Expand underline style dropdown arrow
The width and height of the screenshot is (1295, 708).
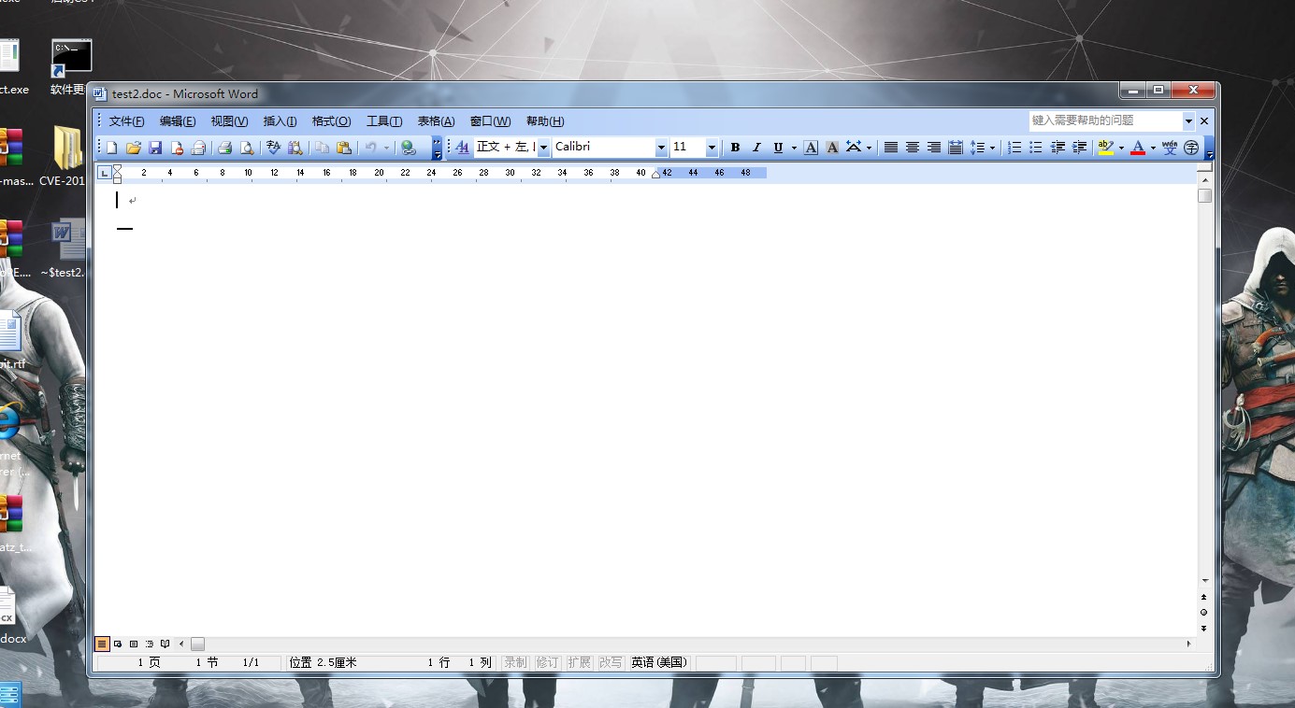(794, 148)
